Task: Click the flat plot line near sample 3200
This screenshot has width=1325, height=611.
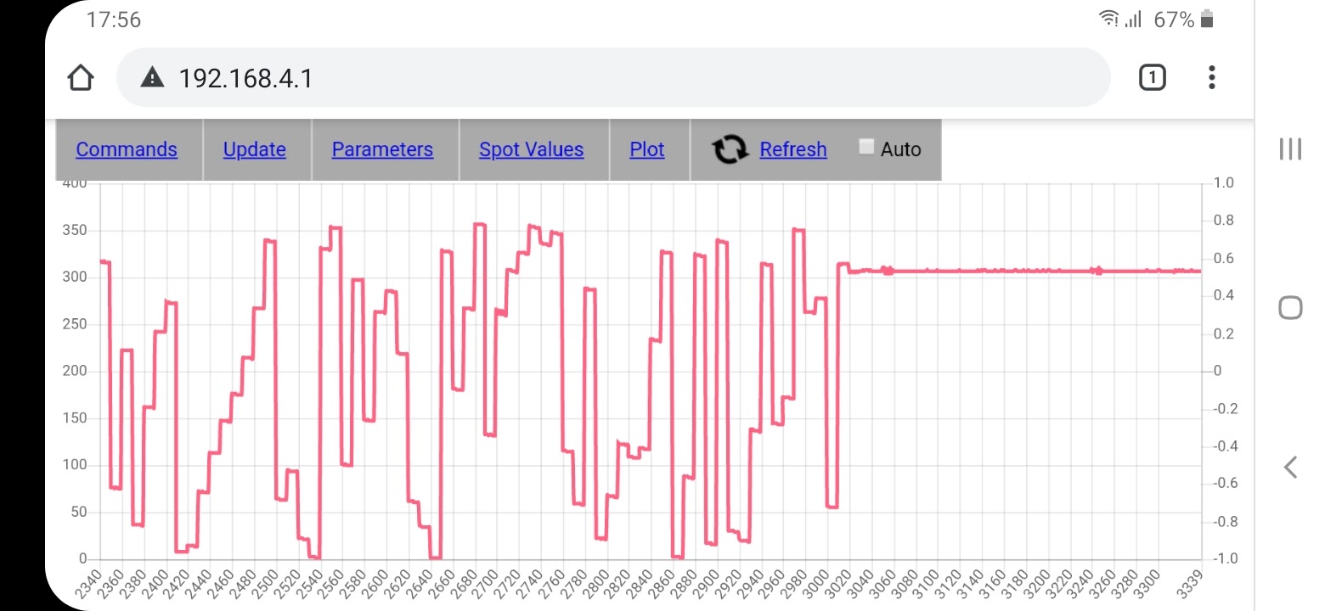Action: pyautogui.click(x=1026, y=271)
